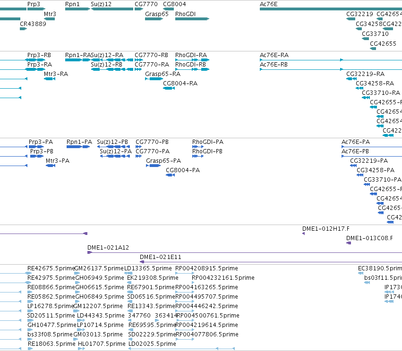402x351 pixels.
Task: Click the Ac76E-RB transcript label
Action: click(x=274, y=65)
